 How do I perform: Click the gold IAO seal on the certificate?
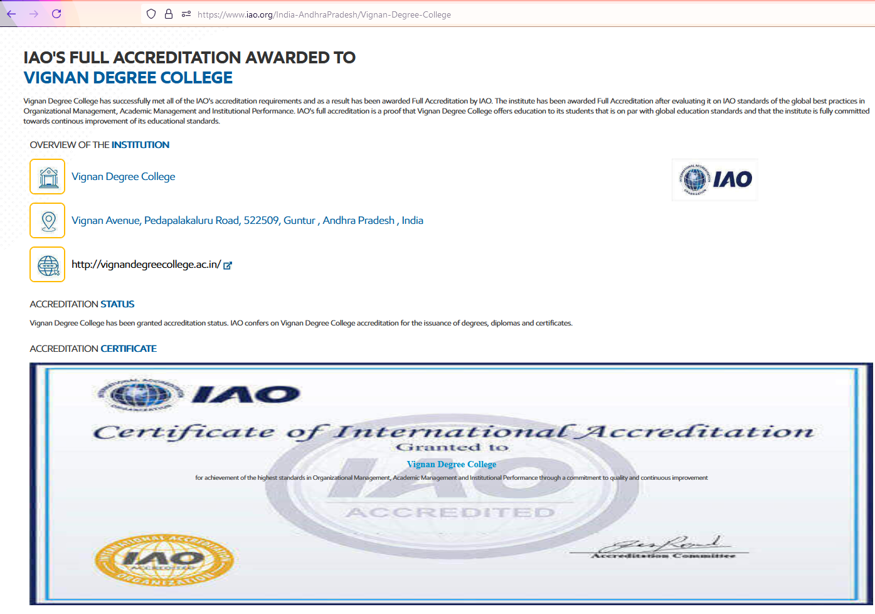pyautogui.click(x=164, y=560)
